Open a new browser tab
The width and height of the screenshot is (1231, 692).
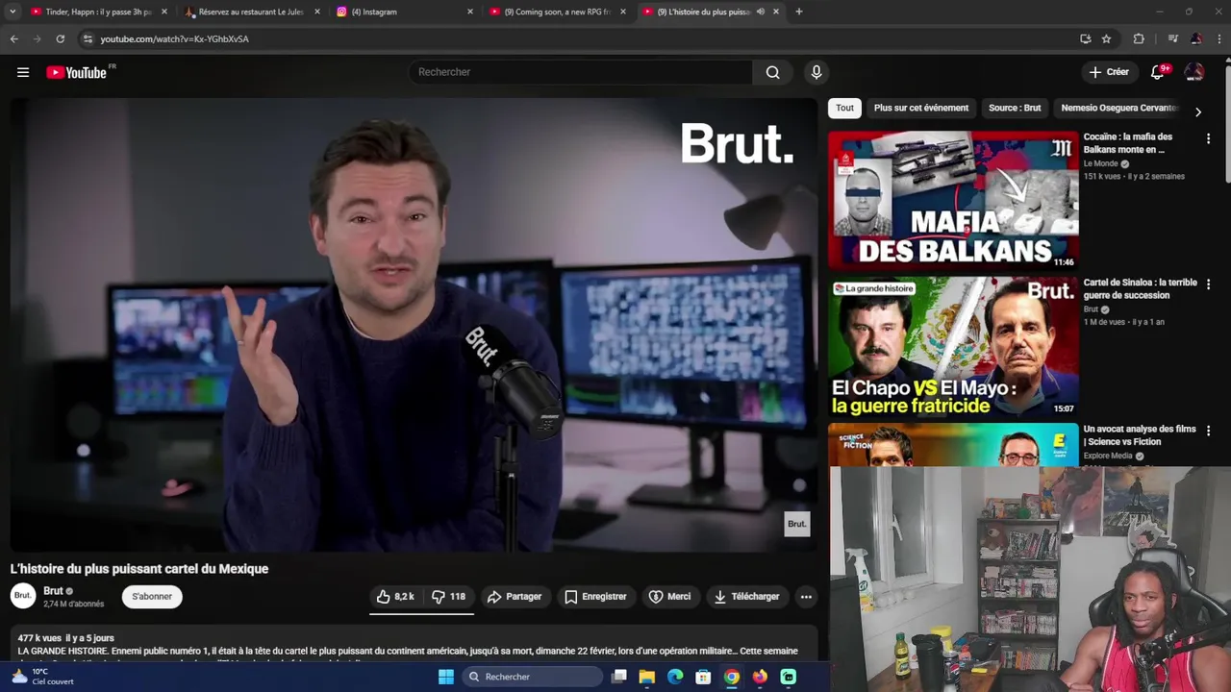[x=798, y=12]
